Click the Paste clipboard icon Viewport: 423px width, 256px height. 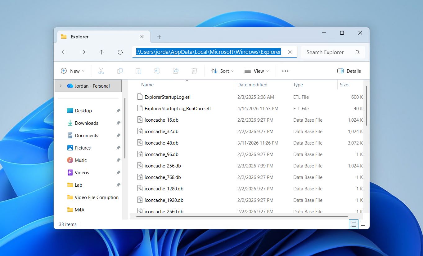click(138, 71)
